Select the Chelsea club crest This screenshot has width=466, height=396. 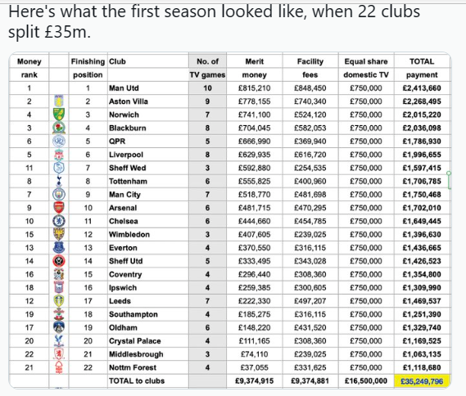pos(59,221)
